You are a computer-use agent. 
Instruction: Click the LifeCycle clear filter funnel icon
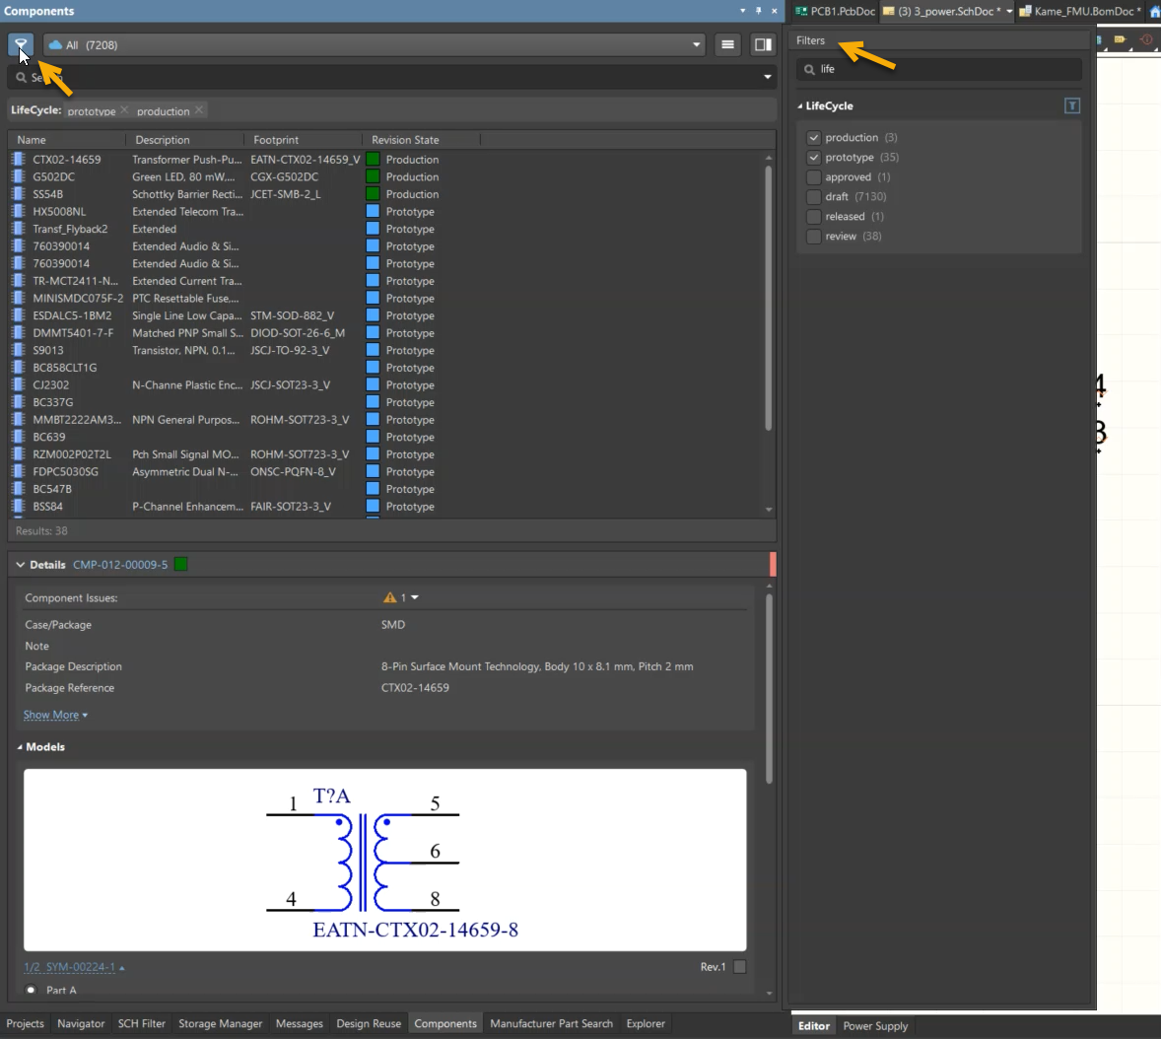coord(1072,105)
